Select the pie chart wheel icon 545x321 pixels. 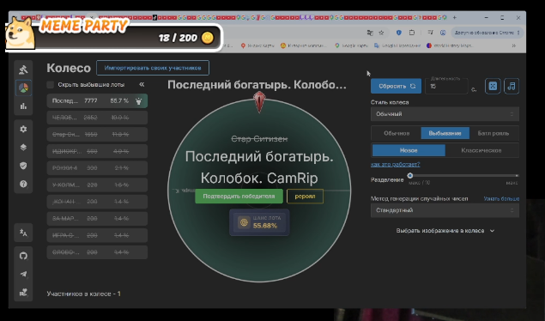[x=23, y=88]
